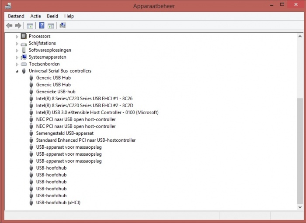Click the vertical scrollbar thumb

coord(300,151)
